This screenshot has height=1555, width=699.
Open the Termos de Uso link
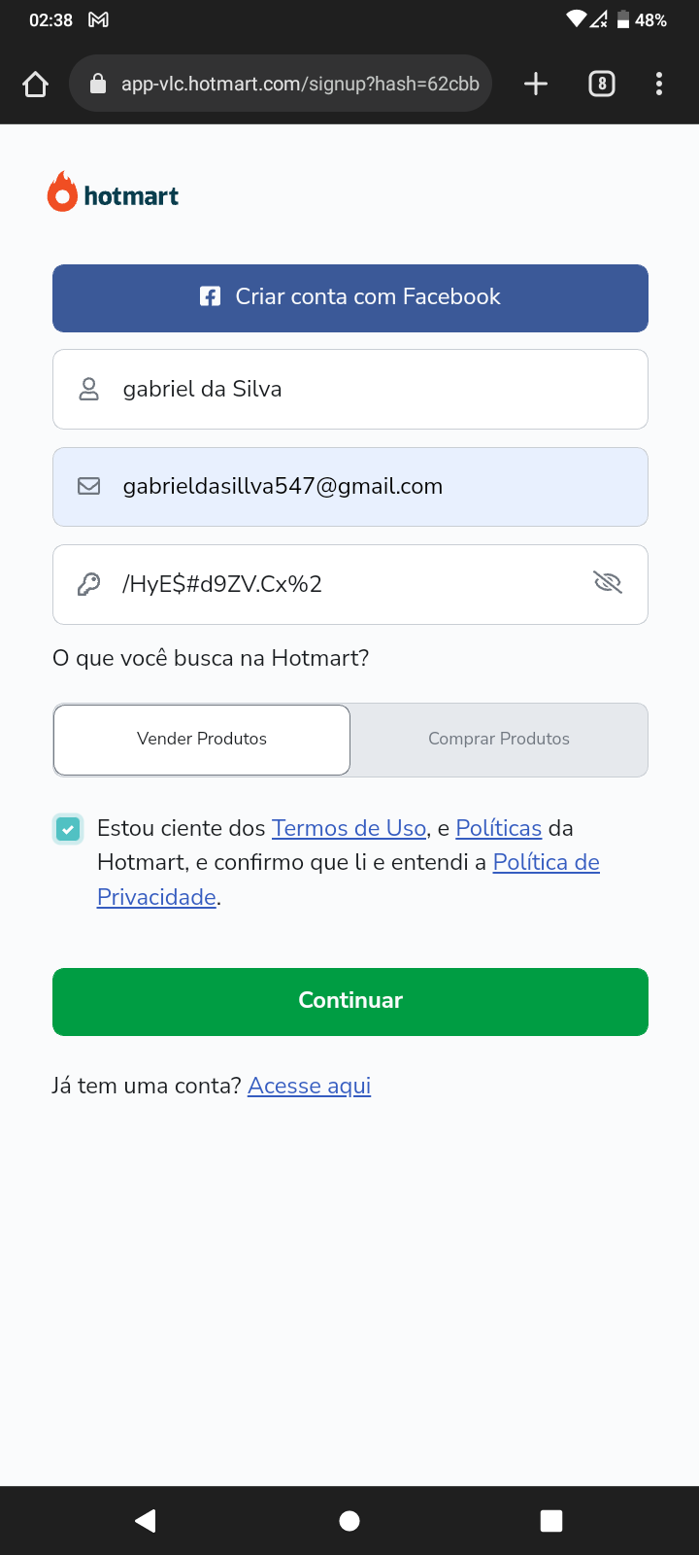(x=349, y=828)
